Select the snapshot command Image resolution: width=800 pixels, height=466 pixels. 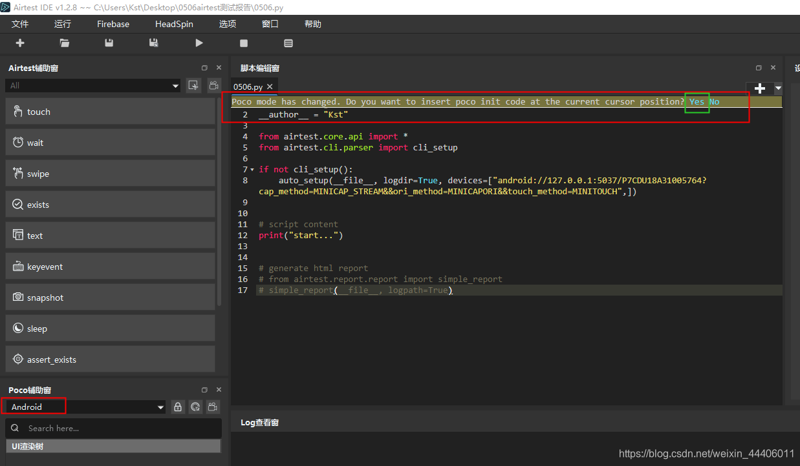(110, 298)
